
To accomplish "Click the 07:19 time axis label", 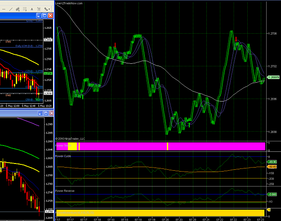I will 152,219.
